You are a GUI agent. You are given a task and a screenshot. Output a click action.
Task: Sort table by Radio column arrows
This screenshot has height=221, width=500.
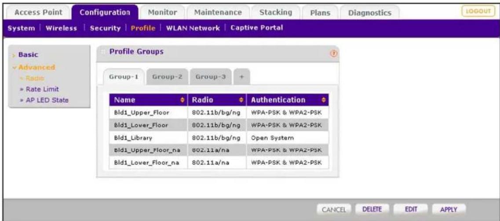(x=241, y=100)
